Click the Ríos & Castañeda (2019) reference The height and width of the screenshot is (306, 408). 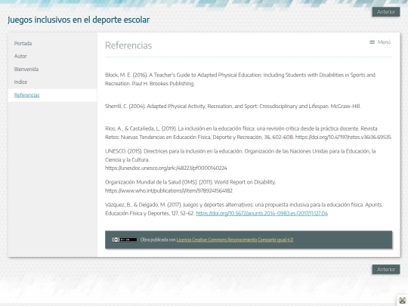248,133
